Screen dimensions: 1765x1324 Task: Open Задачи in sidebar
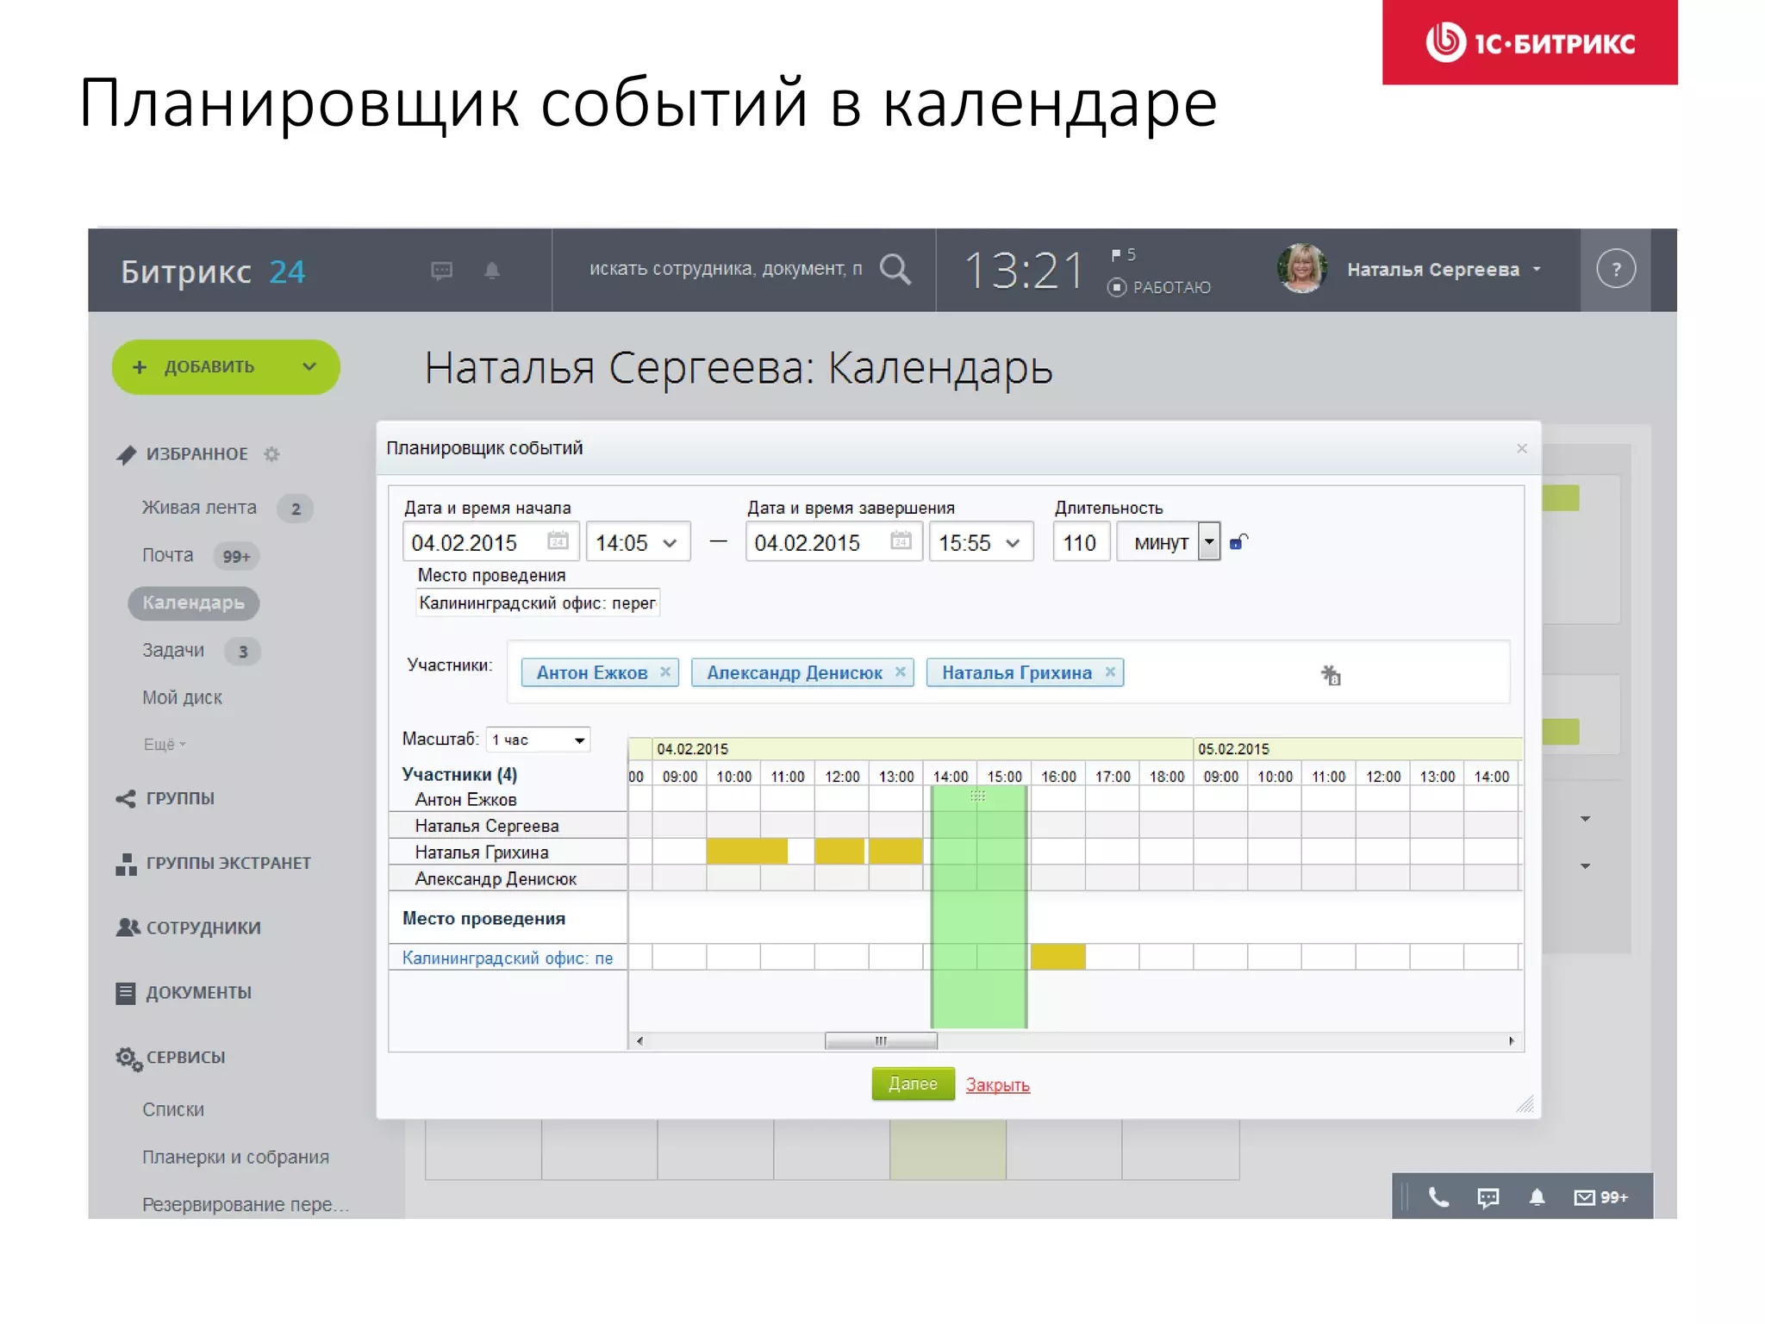pyautogui.click(x=173, y=650)
